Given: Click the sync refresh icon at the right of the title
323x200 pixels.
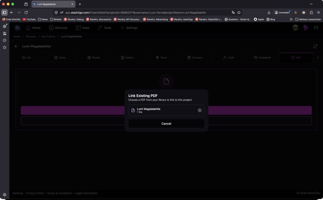Looking at the screenshot, I should pyautogui.click(x=315, y=46).
